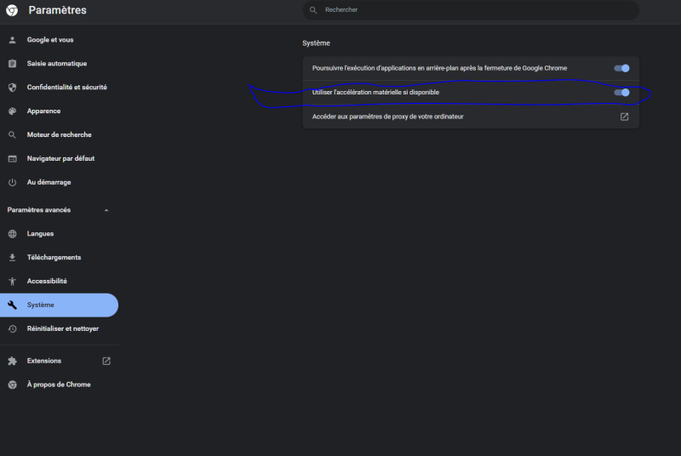Click the globe icon for Langues
Viewport: 681px width, 456px height.
pos(12,234)
